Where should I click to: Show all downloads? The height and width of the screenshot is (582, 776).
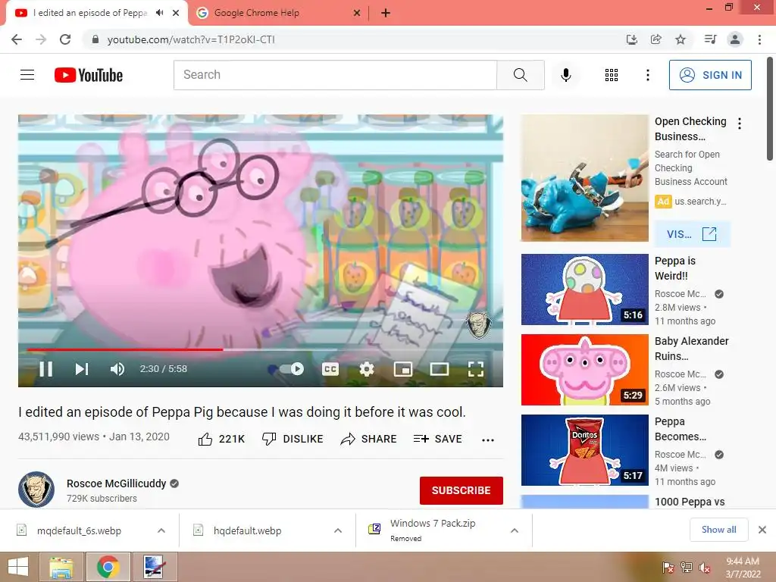click(719, 530)
